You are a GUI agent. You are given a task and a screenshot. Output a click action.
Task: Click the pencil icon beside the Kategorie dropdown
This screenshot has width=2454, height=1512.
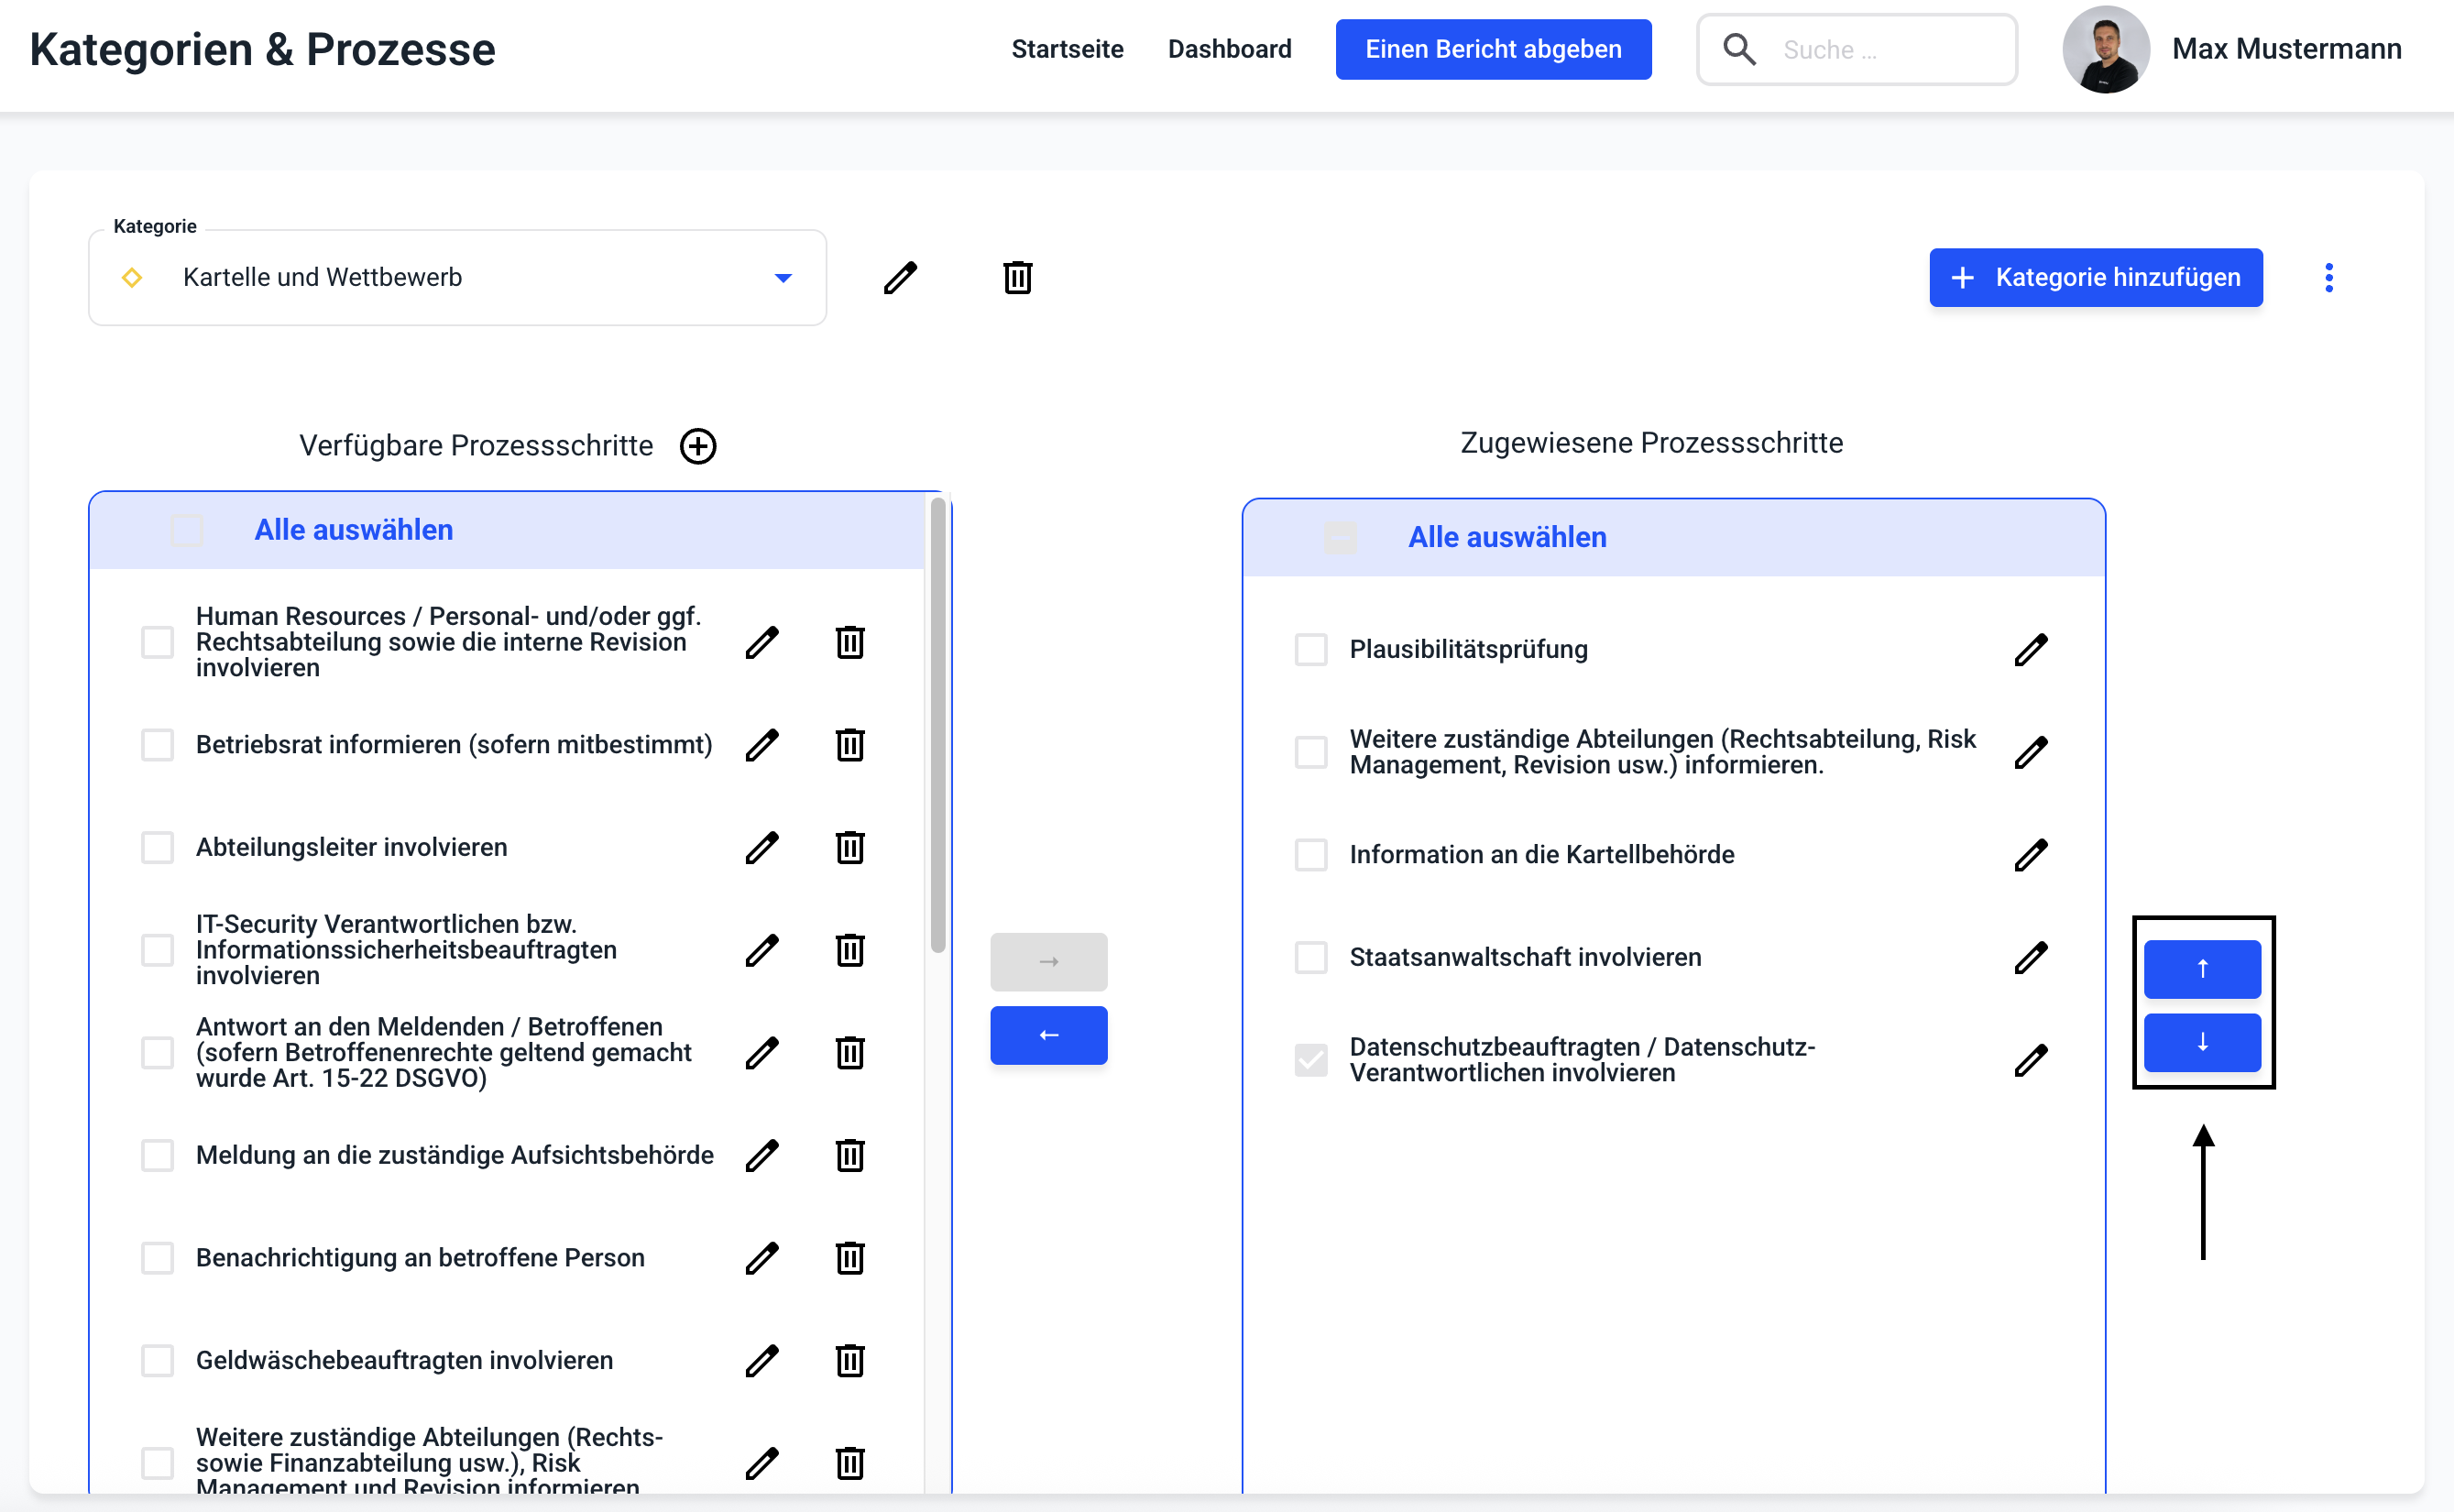(900, 277)
